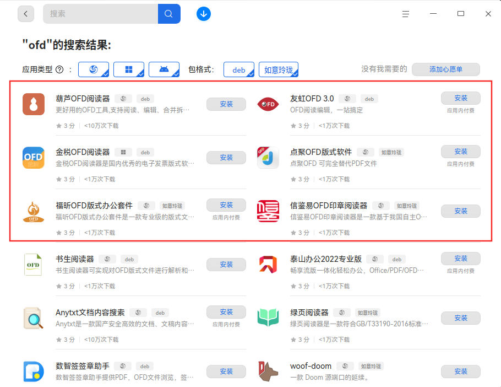The width and height of the screenshot is (501, 387).
Task: Open the 友虹OFD 3.0 app icon
Action: [x=268, y=104]
